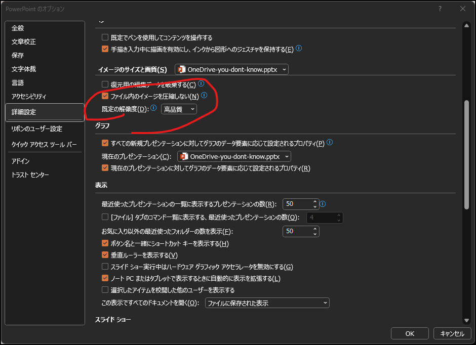Open the help question mark in title bar
This screenshot has width=476, height=345.
point(440,9)
